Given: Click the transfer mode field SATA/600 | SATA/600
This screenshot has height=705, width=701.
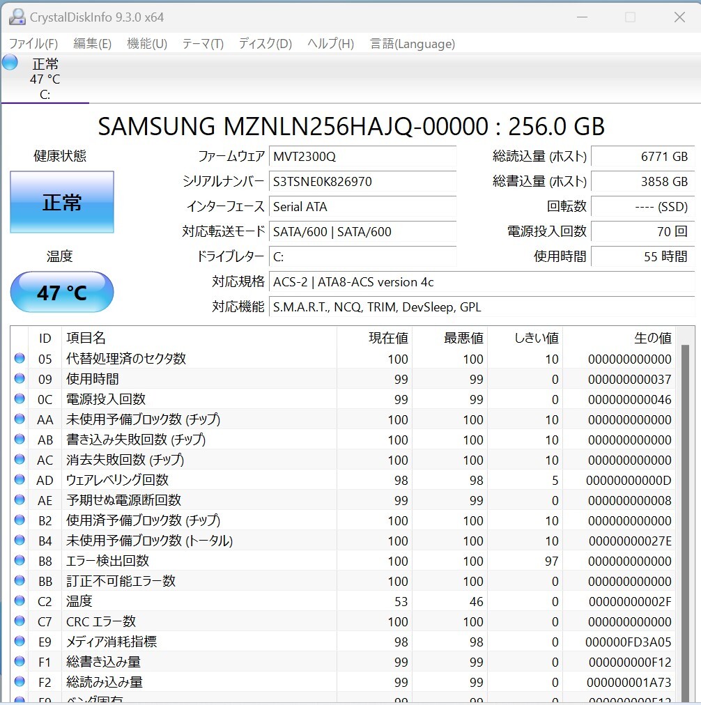Looking at the screenshot, I should click(x=362, y=231).
